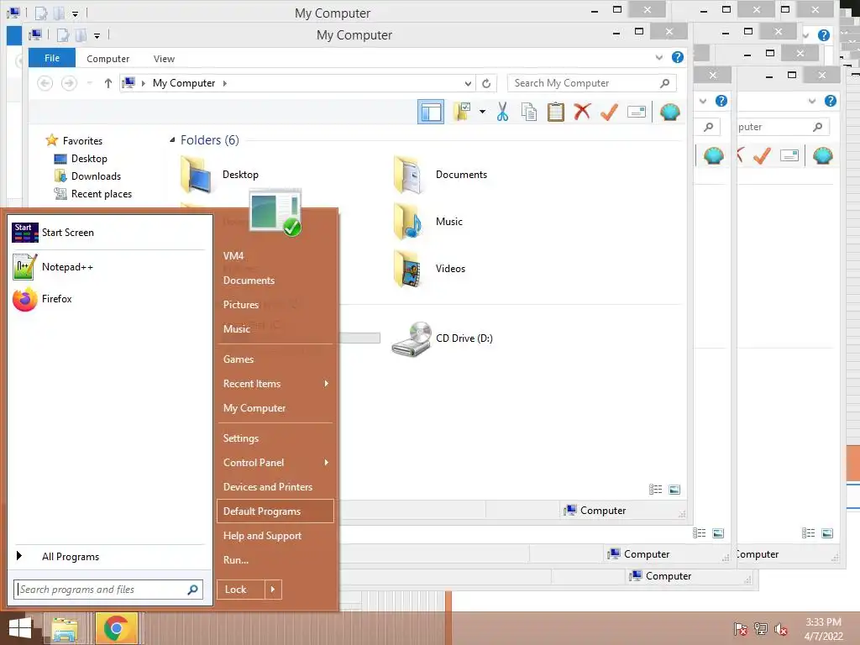Click the envelope E-mail icon in front window
This screenshot has width=860, height=645.
[637, 112]
